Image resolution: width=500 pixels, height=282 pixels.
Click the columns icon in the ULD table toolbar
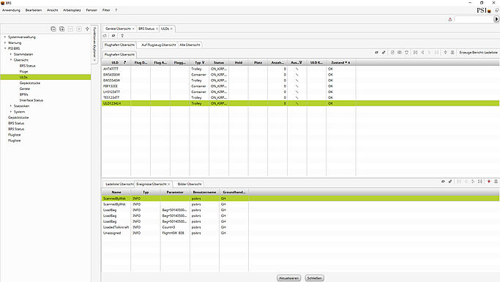(x=400, y=52)
